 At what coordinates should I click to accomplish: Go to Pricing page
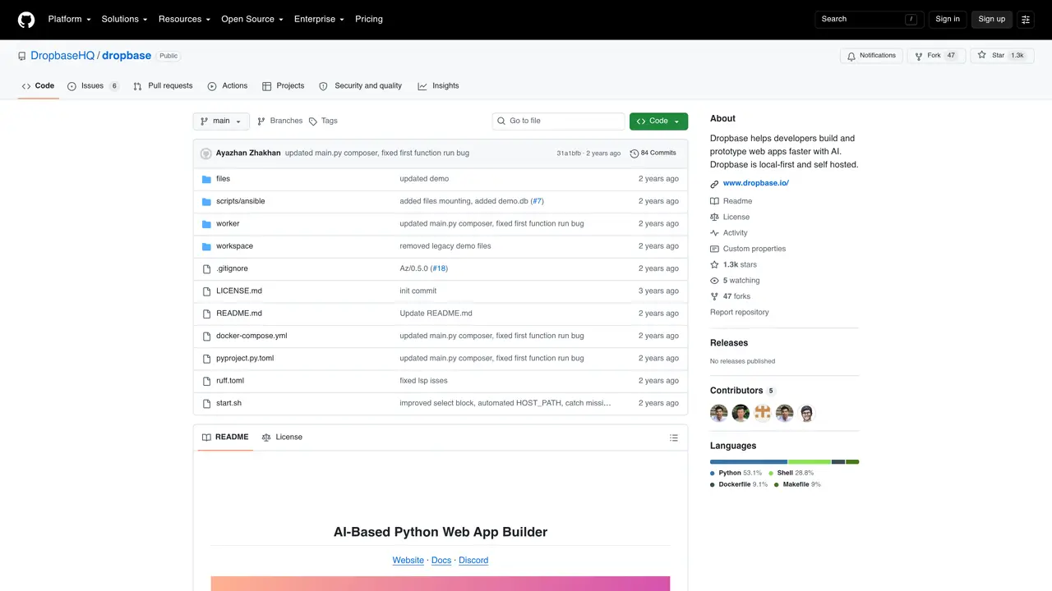[x=369, y=19]
